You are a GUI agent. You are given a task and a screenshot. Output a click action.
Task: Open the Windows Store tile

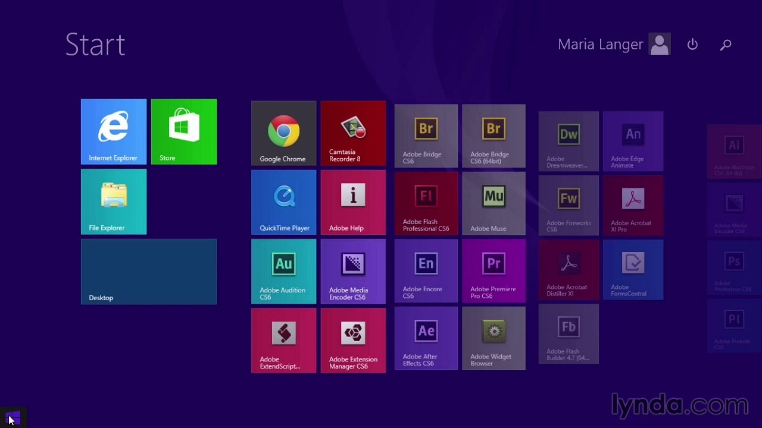point(184,131)
